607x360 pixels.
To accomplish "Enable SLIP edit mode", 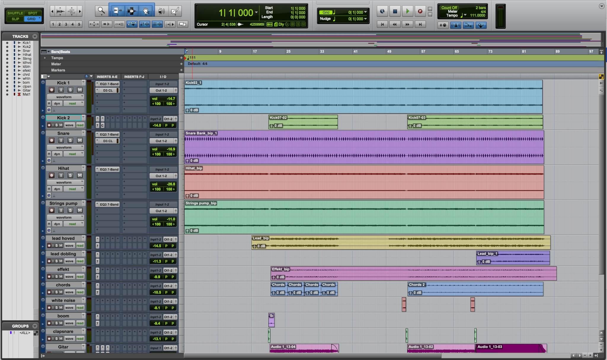I will click(x=15, y=19).
